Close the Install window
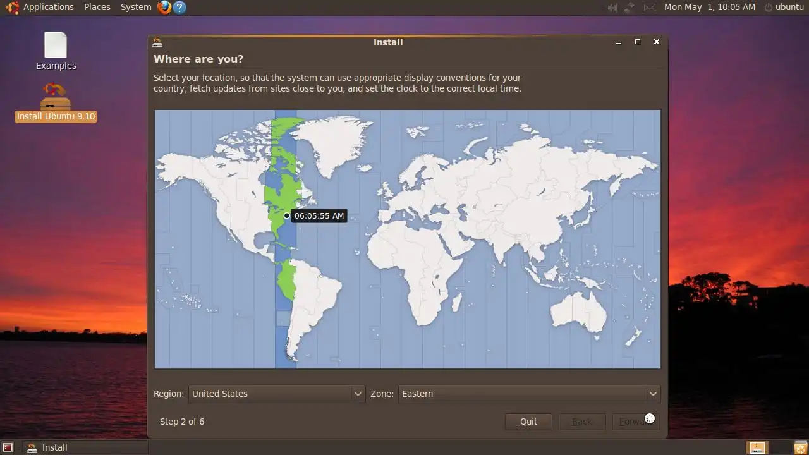 [x=657, y=42]
